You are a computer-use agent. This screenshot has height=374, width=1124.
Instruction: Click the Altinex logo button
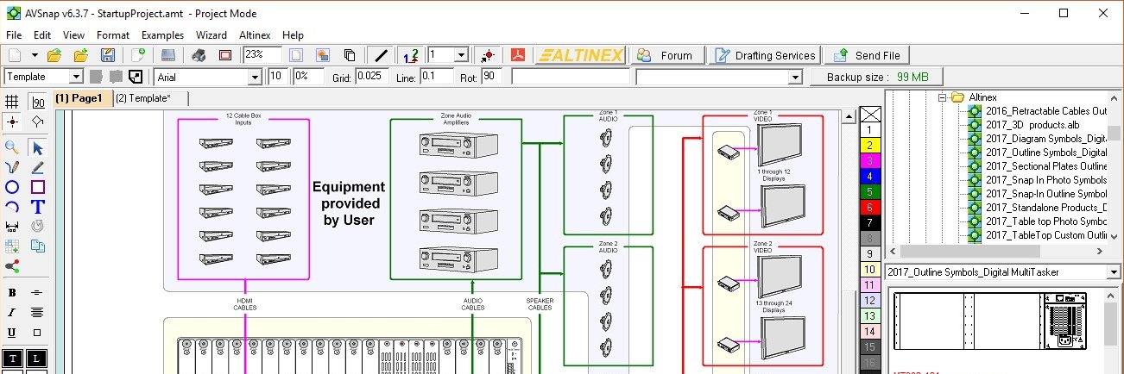(x=580, y=55)
